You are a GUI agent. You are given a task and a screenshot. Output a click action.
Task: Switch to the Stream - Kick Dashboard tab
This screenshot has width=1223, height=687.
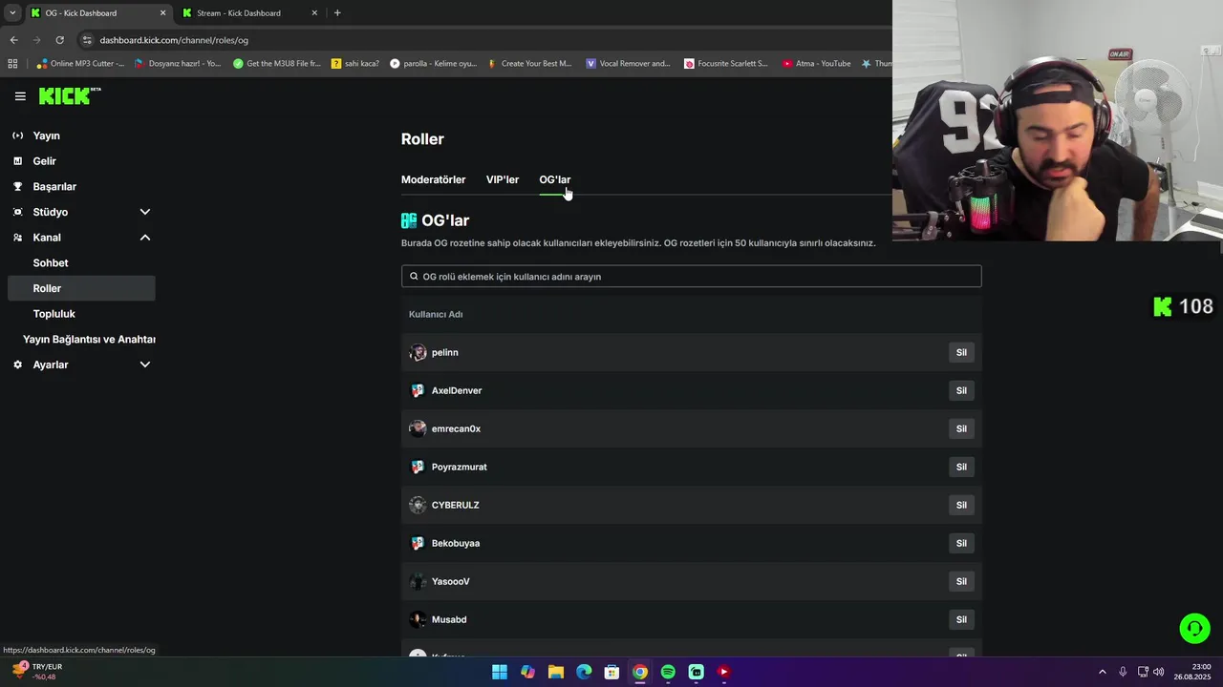coord(248,13)
